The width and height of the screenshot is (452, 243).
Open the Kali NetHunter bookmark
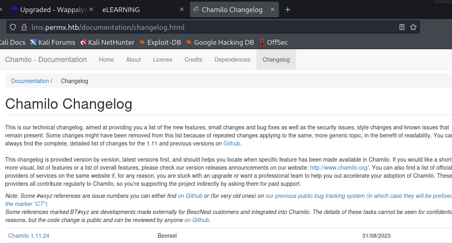(107, 42)
